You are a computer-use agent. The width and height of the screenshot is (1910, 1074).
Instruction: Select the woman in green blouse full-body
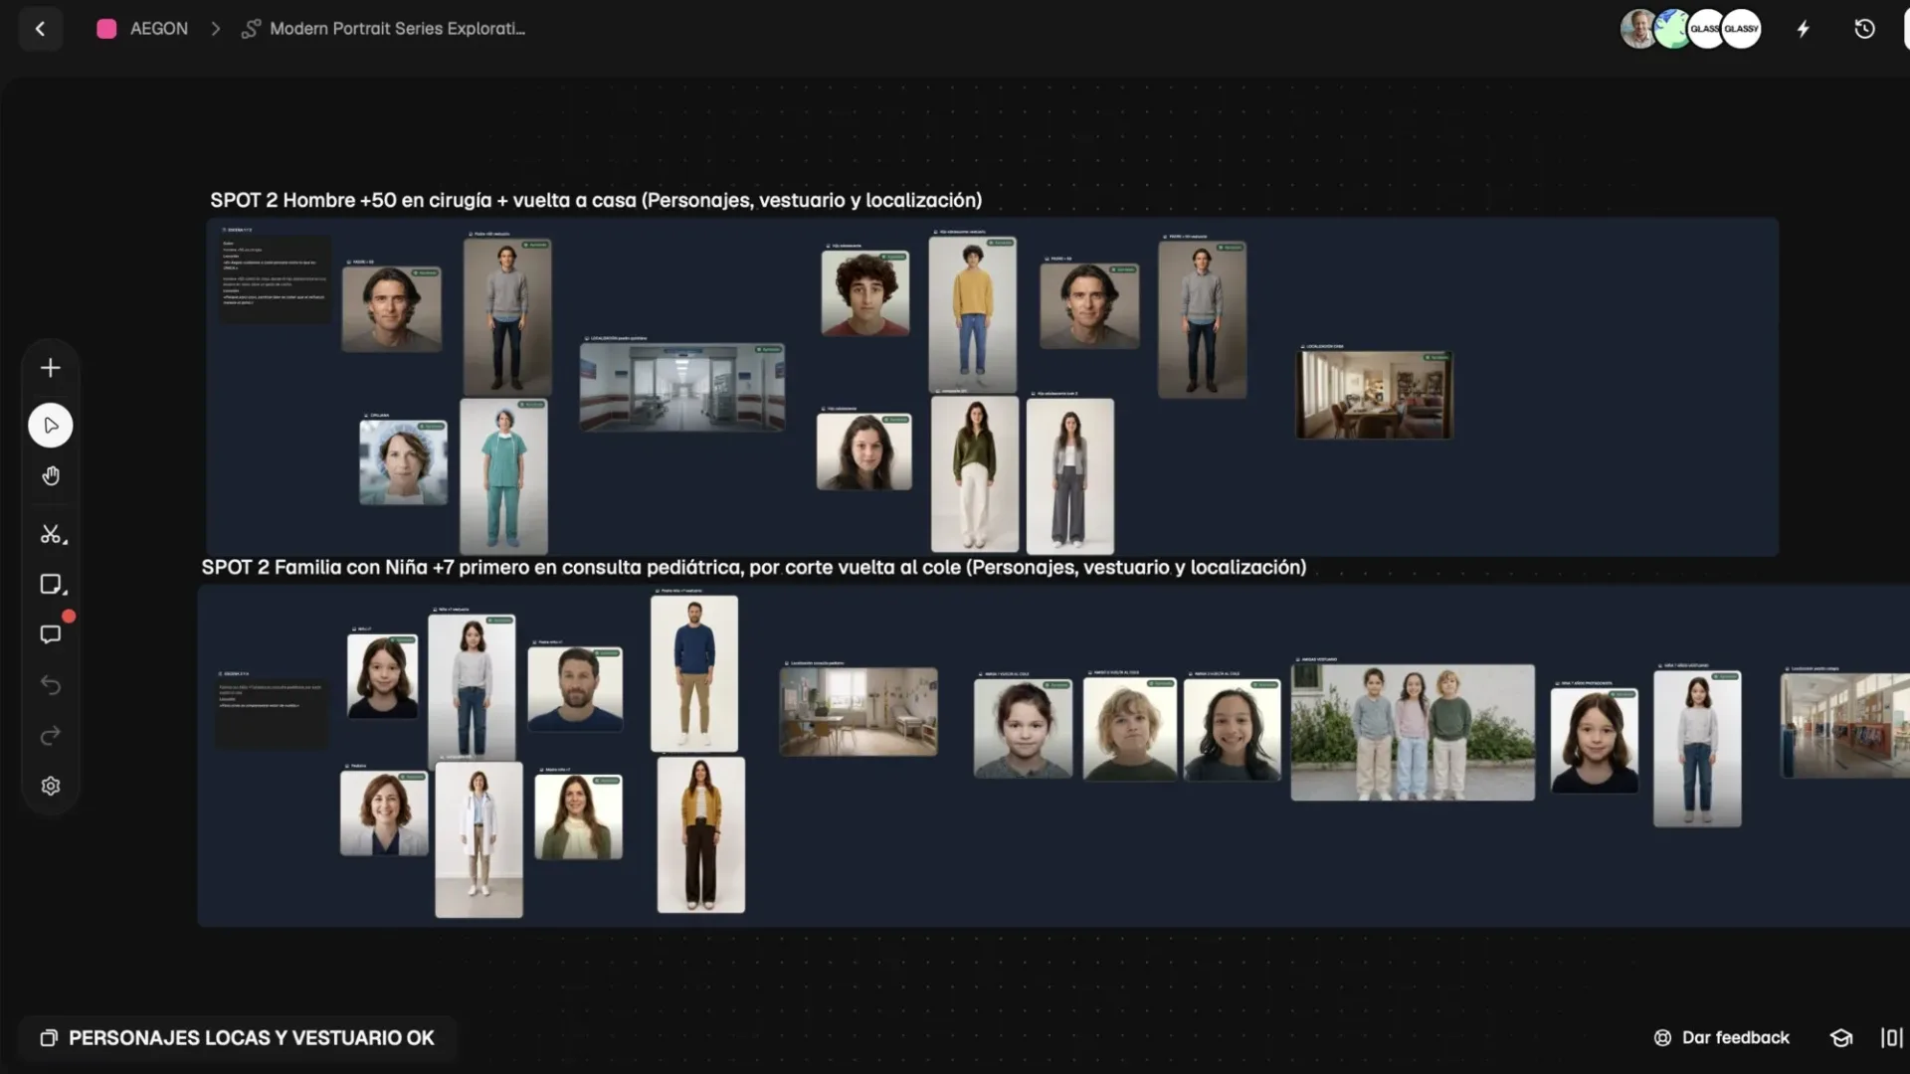click(x=975, y=474)
